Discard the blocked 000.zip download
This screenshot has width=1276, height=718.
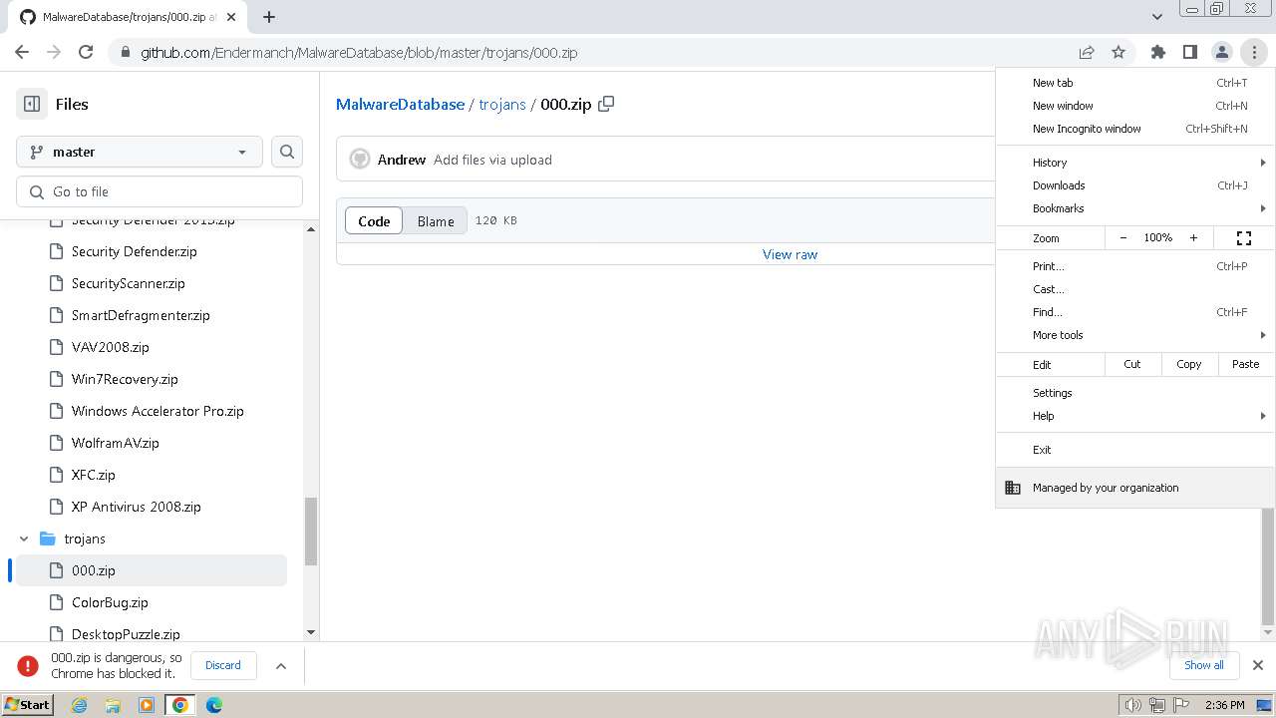pyautogui.click(x=223, y=665)
